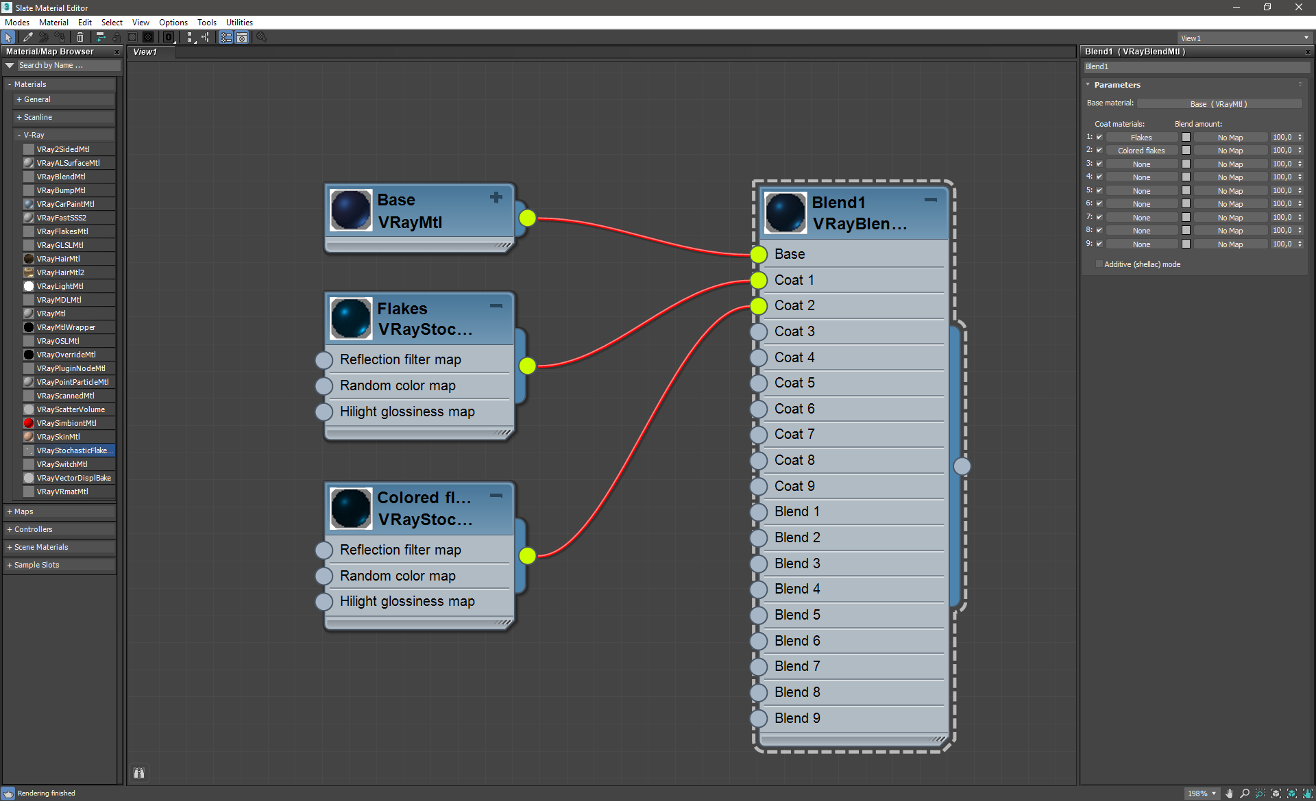The height and width of the screenshot is (801, 1316).
Task: Enable Additive (shellac) mode checkbox
Action: [x=1099, y=264]
